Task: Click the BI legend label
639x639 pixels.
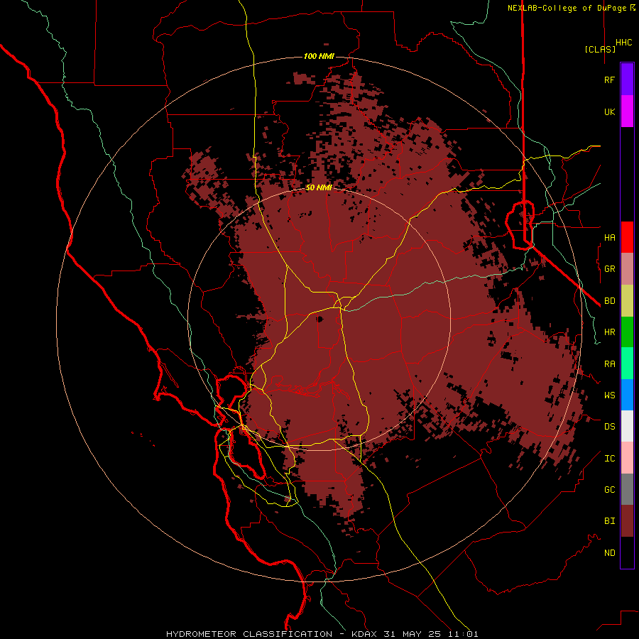Action: coord(609,521)
